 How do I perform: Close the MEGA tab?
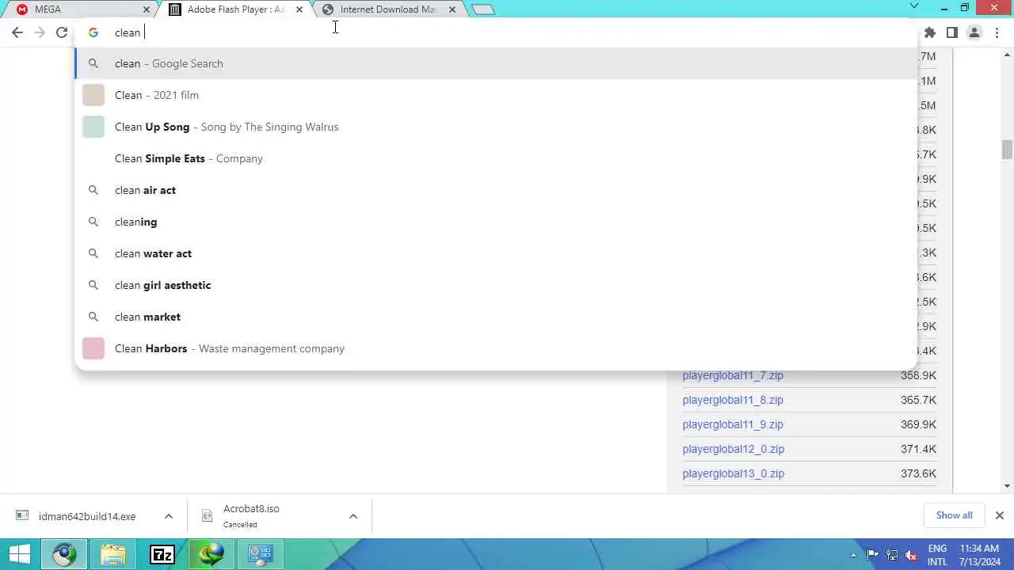[x=147, y=9]
